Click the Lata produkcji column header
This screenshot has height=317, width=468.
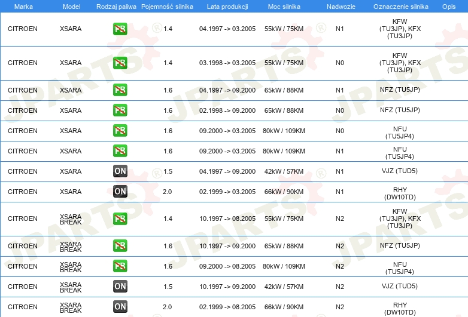(x=227, y=7)
